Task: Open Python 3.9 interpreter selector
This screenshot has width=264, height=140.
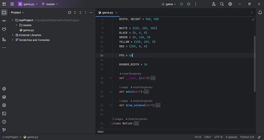Action: pos(247,137)
